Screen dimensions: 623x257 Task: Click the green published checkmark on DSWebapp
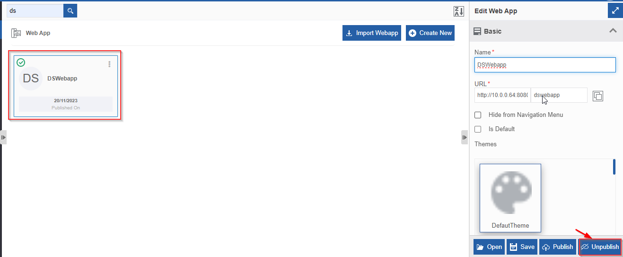(x=21, y=62)
